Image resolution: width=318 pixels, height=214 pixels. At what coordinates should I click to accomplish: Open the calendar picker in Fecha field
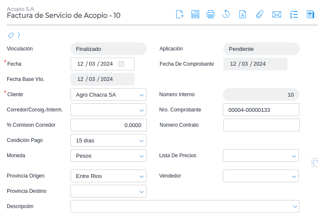click(x=121, y=64)
